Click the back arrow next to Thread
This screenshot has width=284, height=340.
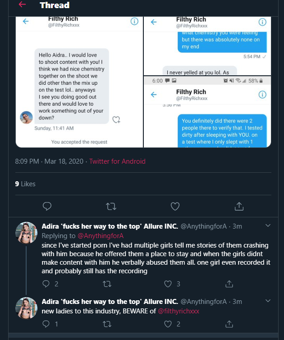[x=22, y=5]
